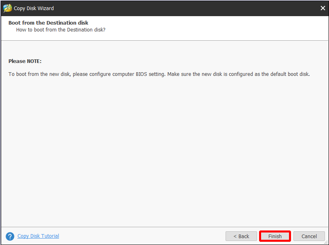
Task: Click the Finish button
Action: pyautogui.click(x=275, y=236)
